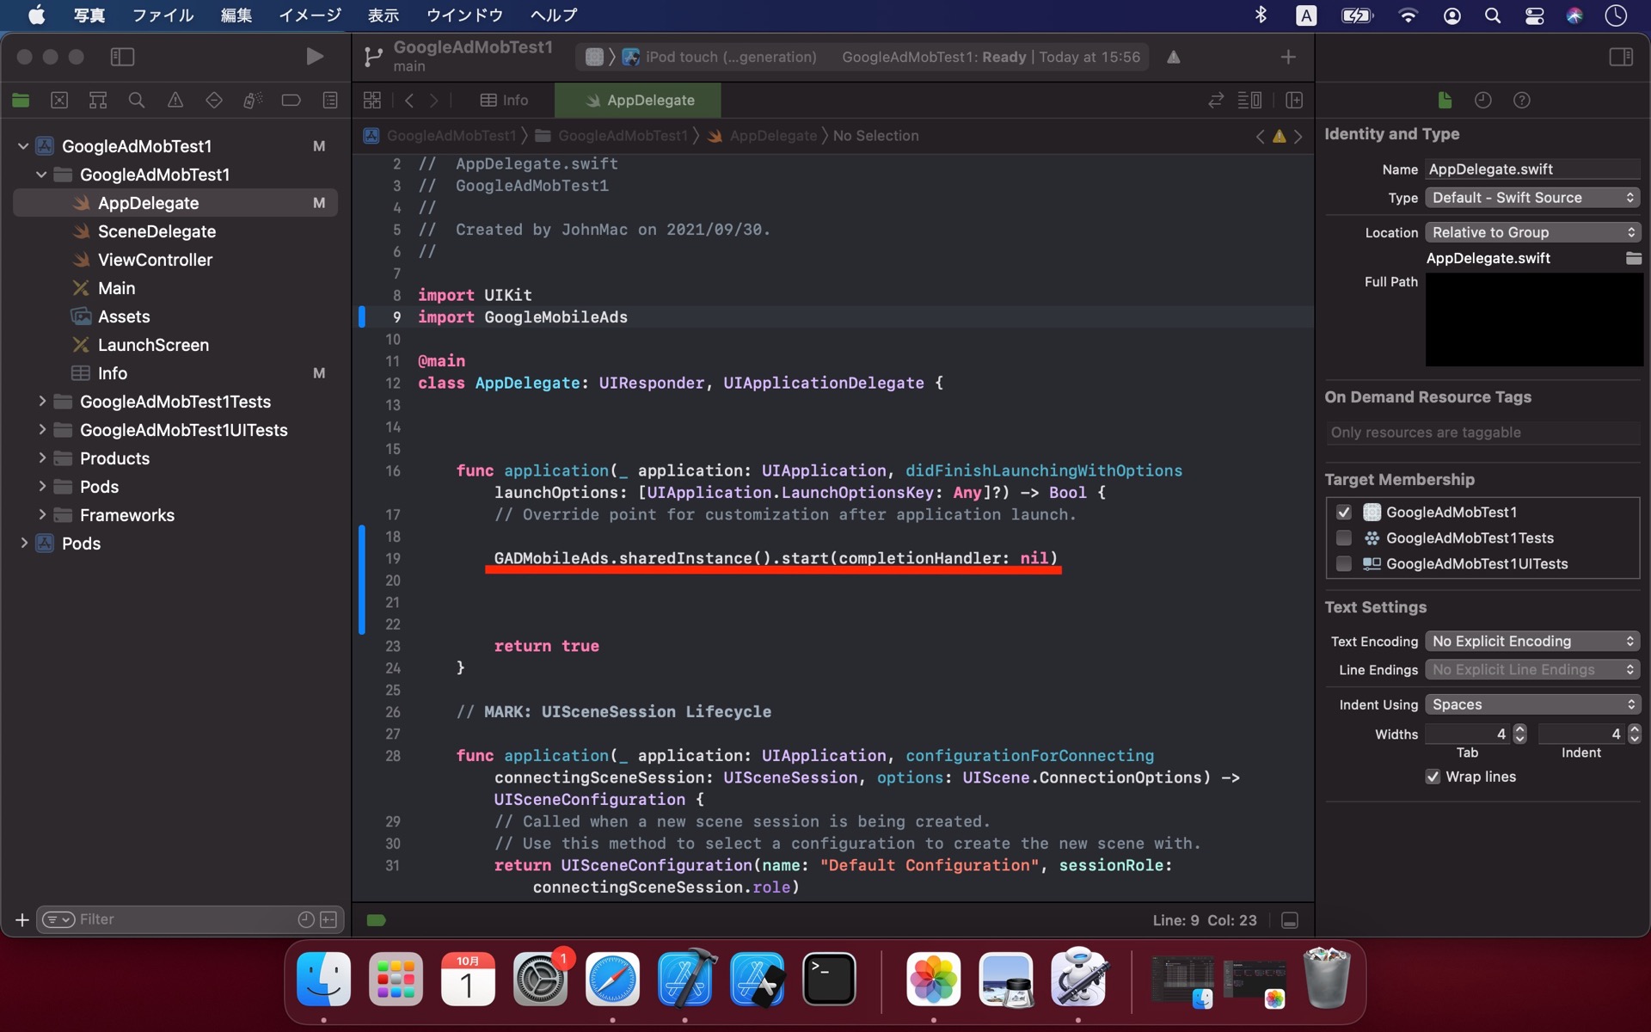Toggle the navigator sidebar button

tap(122, 57)
